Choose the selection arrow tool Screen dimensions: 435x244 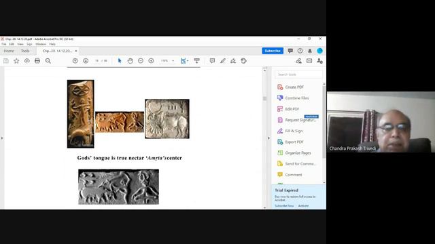120,61
